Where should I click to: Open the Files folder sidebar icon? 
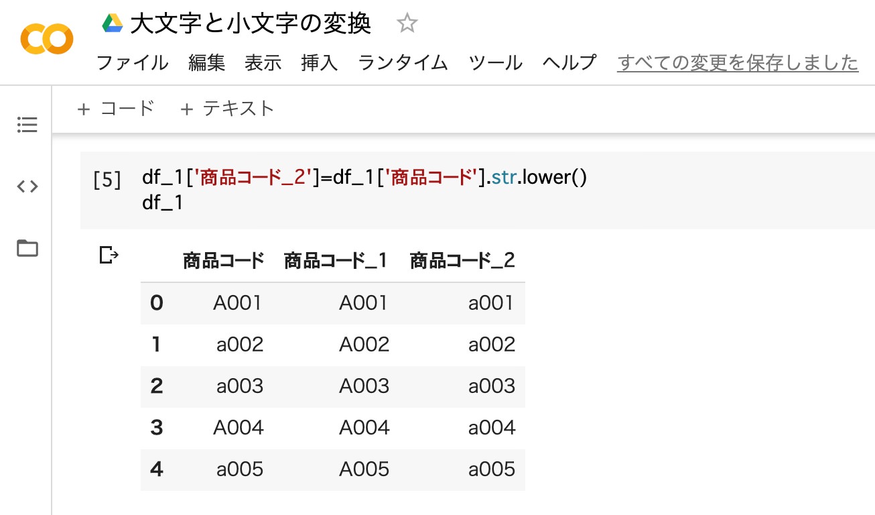tap(27, 248)
